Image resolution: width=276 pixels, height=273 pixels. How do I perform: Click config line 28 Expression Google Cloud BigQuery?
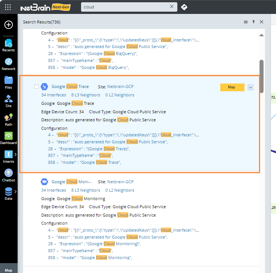[x=93, y=54]
